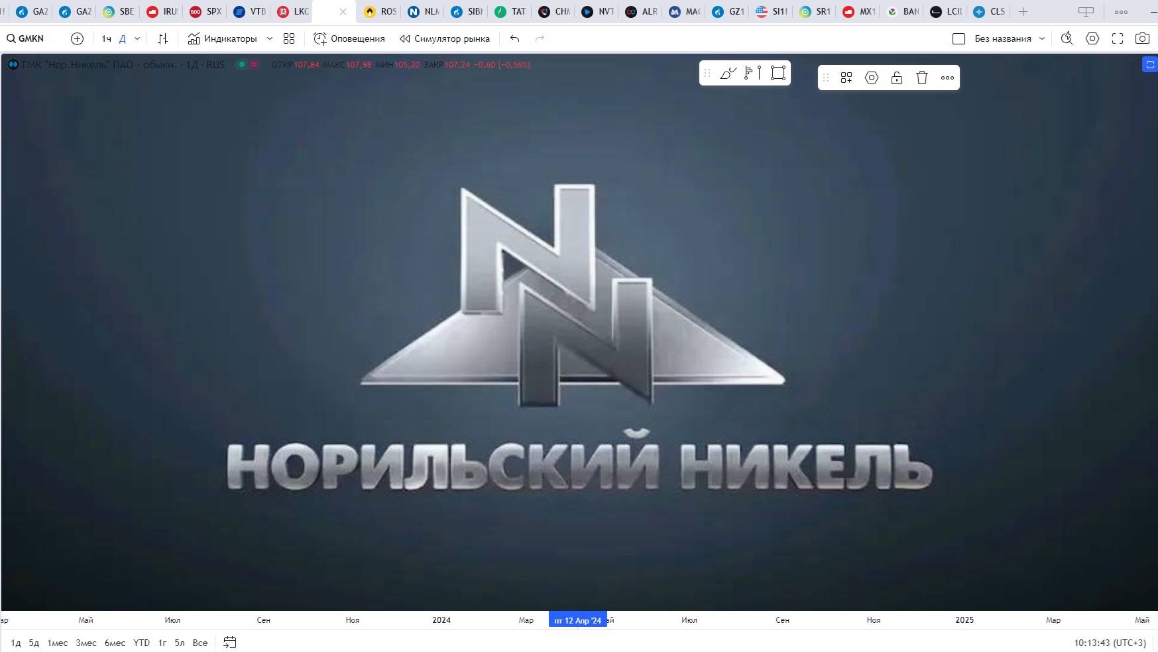Screen dimensions: 1158x652
Task: Set range to 1д
Action: pyautogui.click(x=16, y=643)
